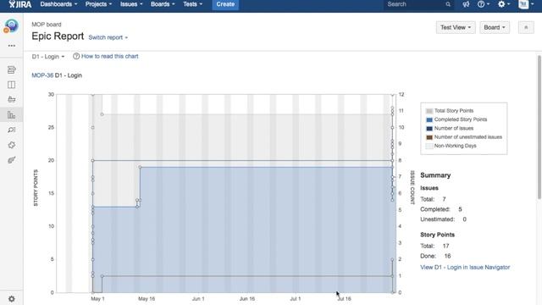Click the Jun 1 axis label
542x305 pixels.
click(198, 299)
